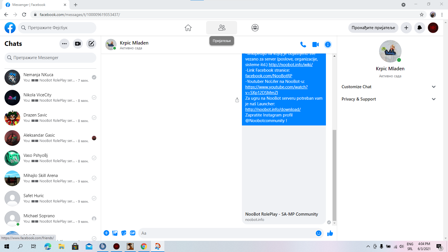Open Chrome profile avatar

click(433, 15)
